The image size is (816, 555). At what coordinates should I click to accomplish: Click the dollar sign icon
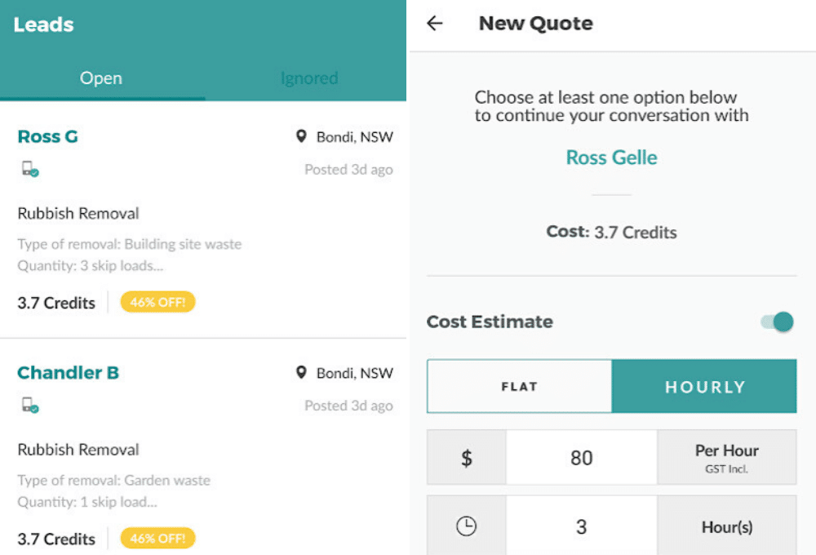[466, 458]
